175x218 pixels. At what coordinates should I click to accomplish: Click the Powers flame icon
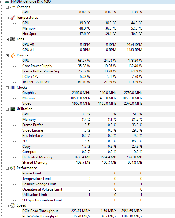(13, 55)
